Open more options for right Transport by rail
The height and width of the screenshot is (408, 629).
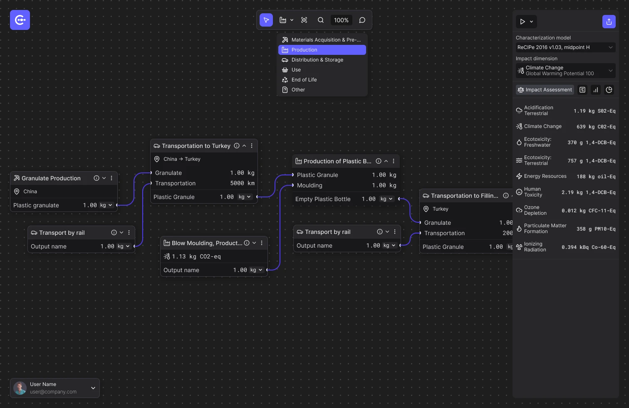pyautogui.click(x=395, y=232)
